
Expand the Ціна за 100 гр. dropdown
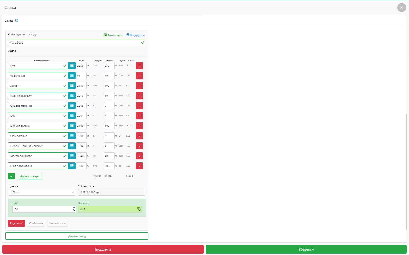42,193
